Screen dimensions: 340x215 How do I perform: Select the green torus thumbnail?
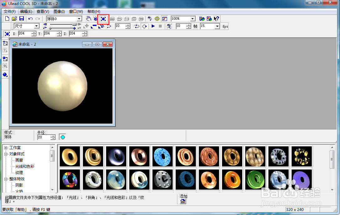[255, 180]
